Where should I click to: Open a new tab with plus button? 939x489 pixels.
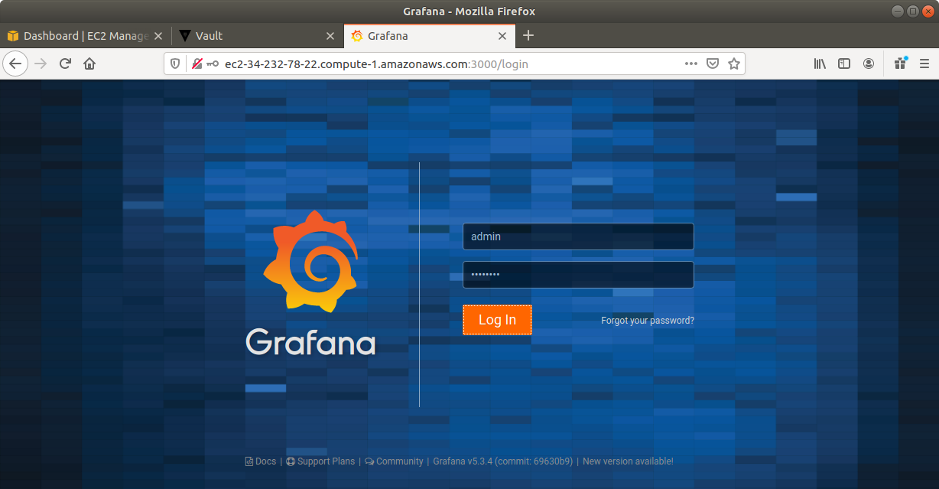pos(528,35)
